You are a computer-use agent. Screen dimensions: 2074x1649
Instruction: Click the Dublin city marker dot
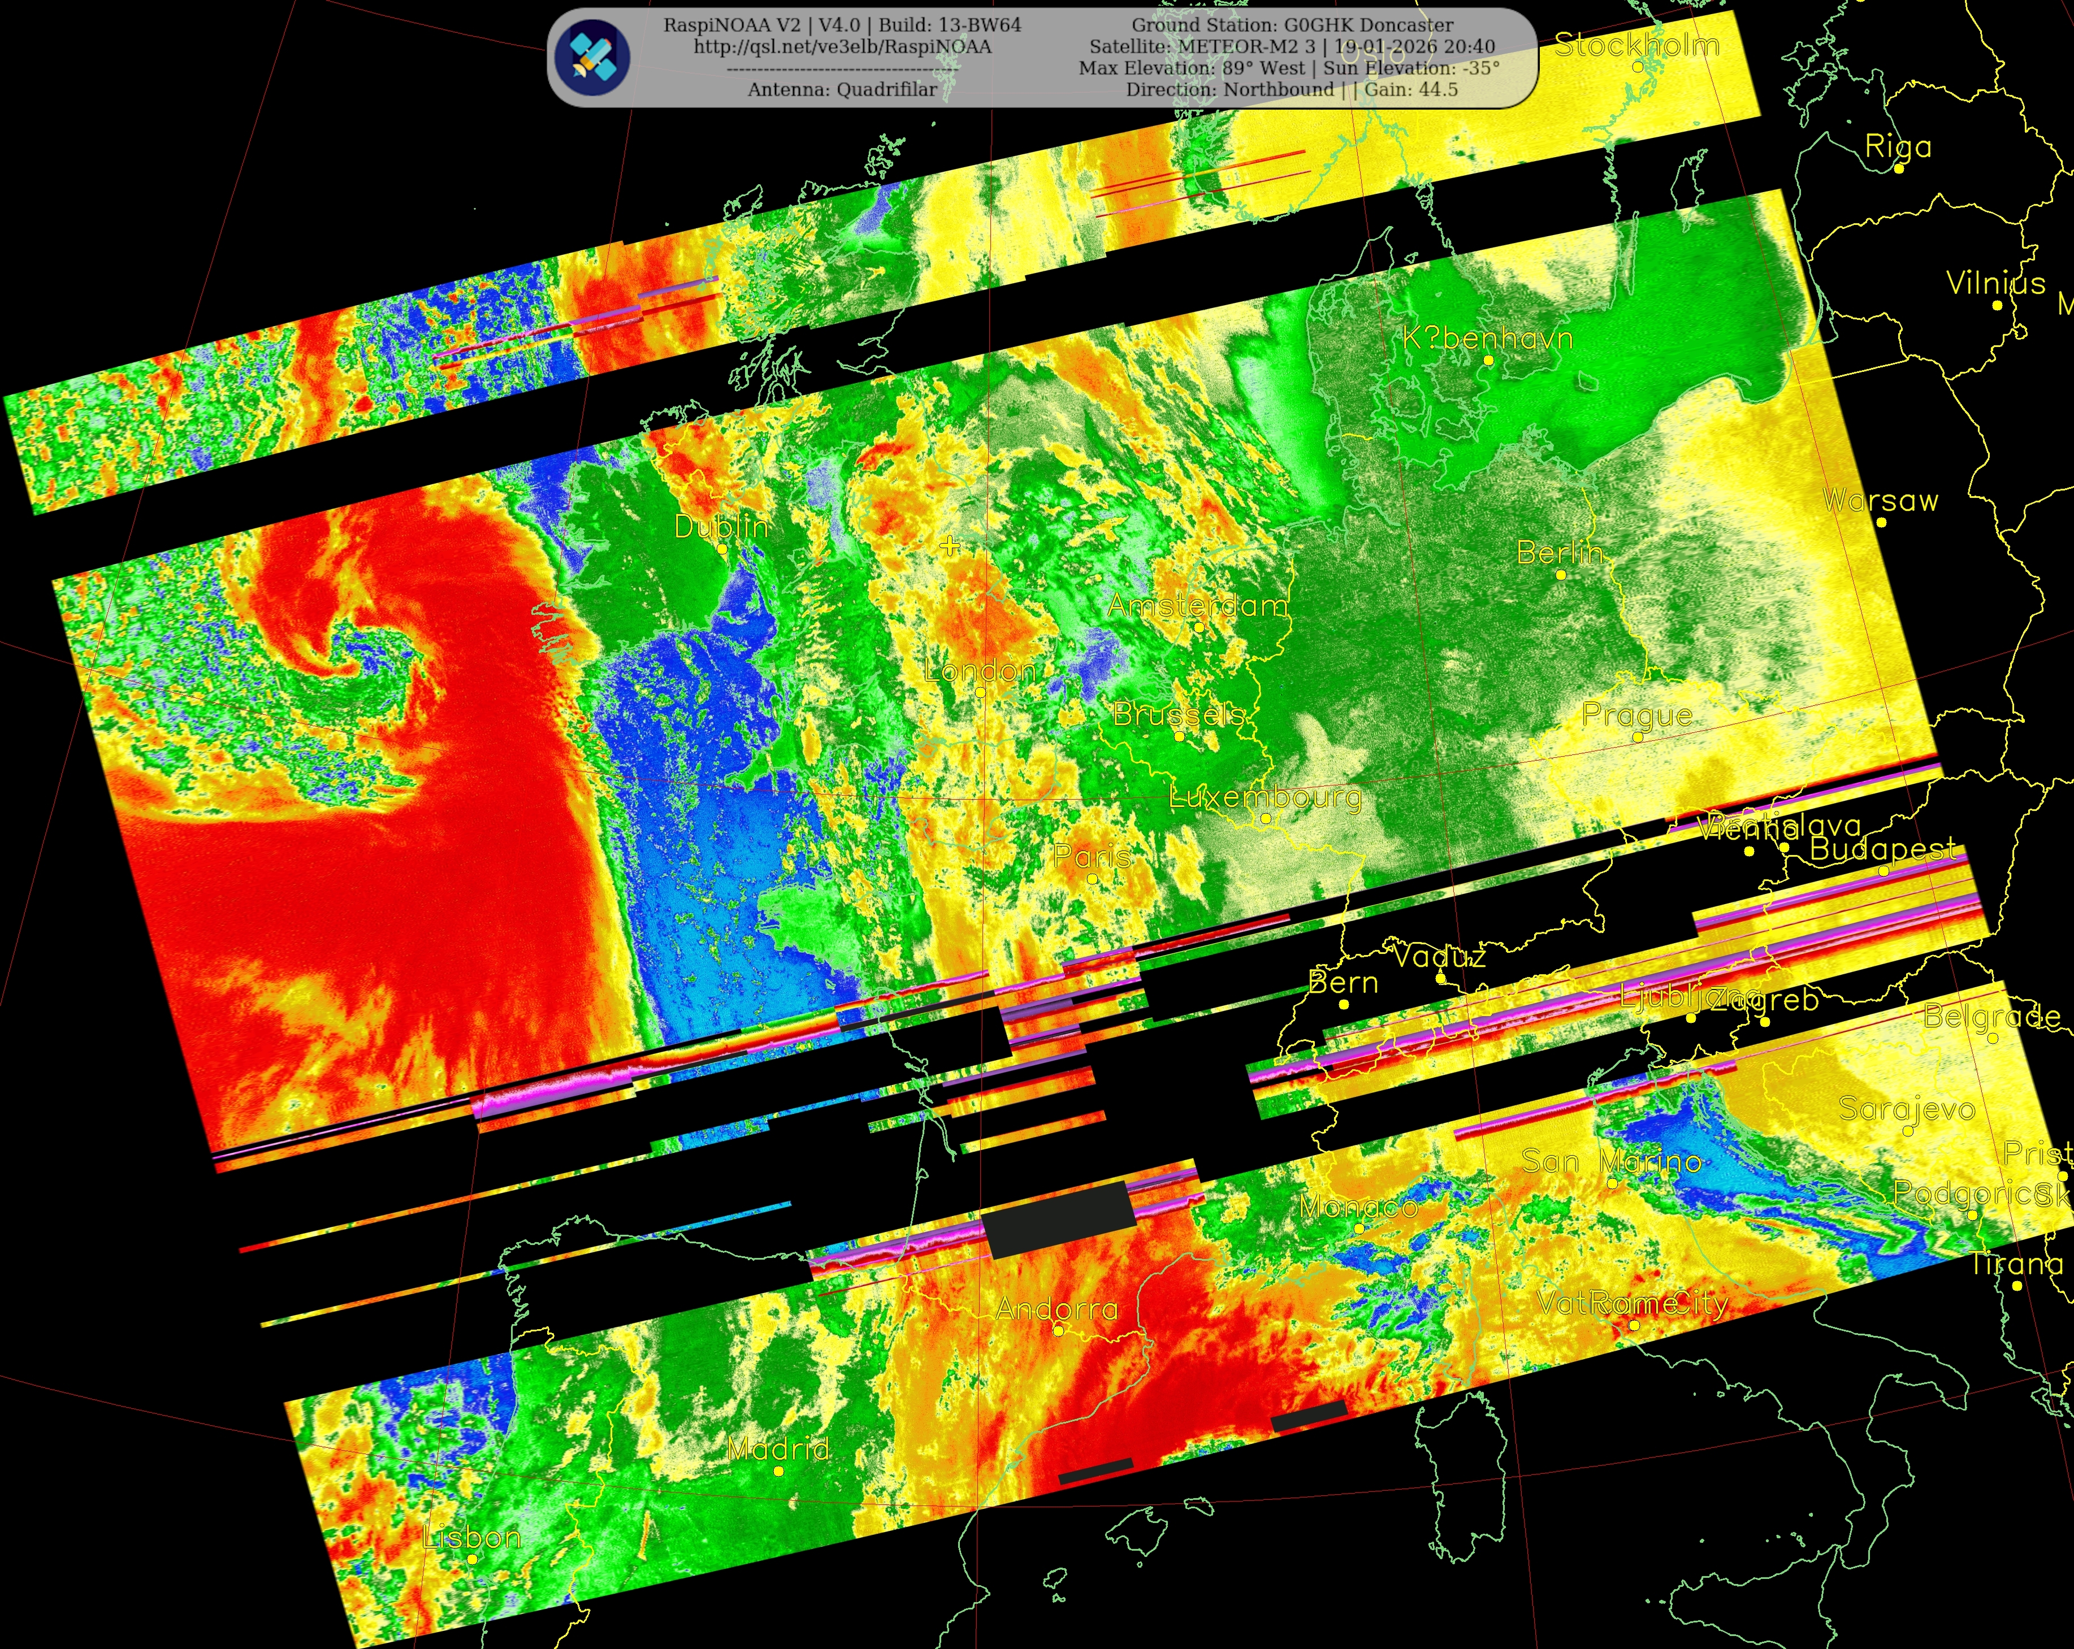722,549
